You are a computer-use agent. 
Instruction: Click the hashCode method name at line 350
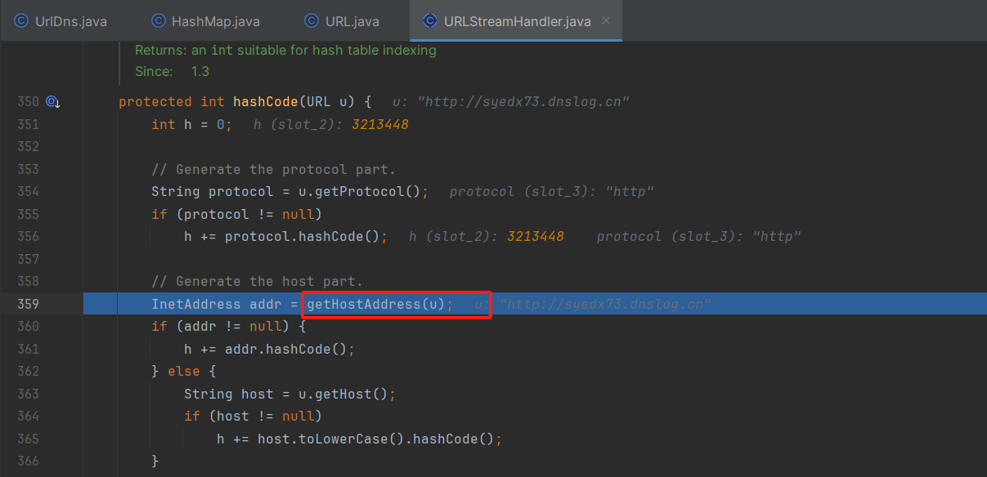click(266, 102)
